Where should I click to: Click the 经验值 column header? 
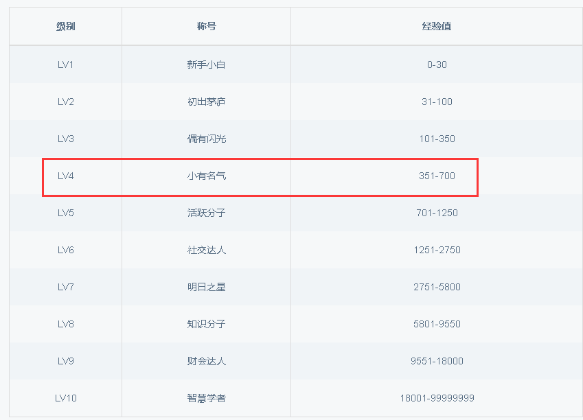coord(437,27)
